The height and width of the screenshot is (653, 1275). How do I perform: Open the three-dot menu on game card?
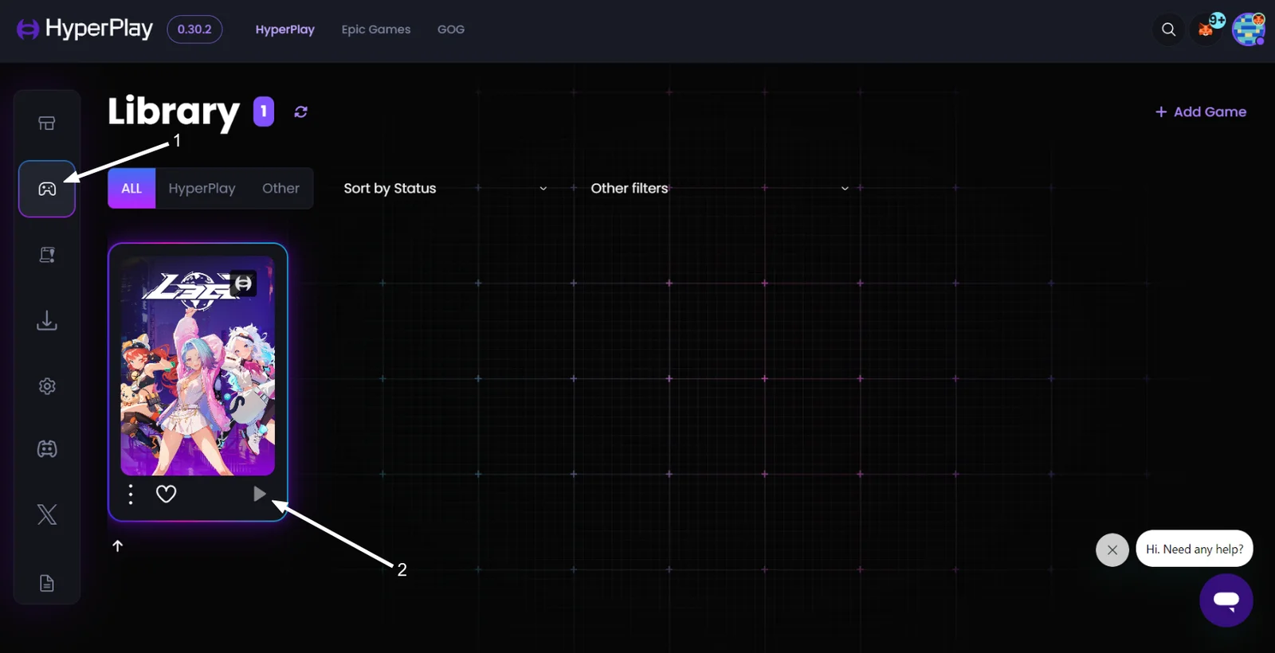pos(131,494)
